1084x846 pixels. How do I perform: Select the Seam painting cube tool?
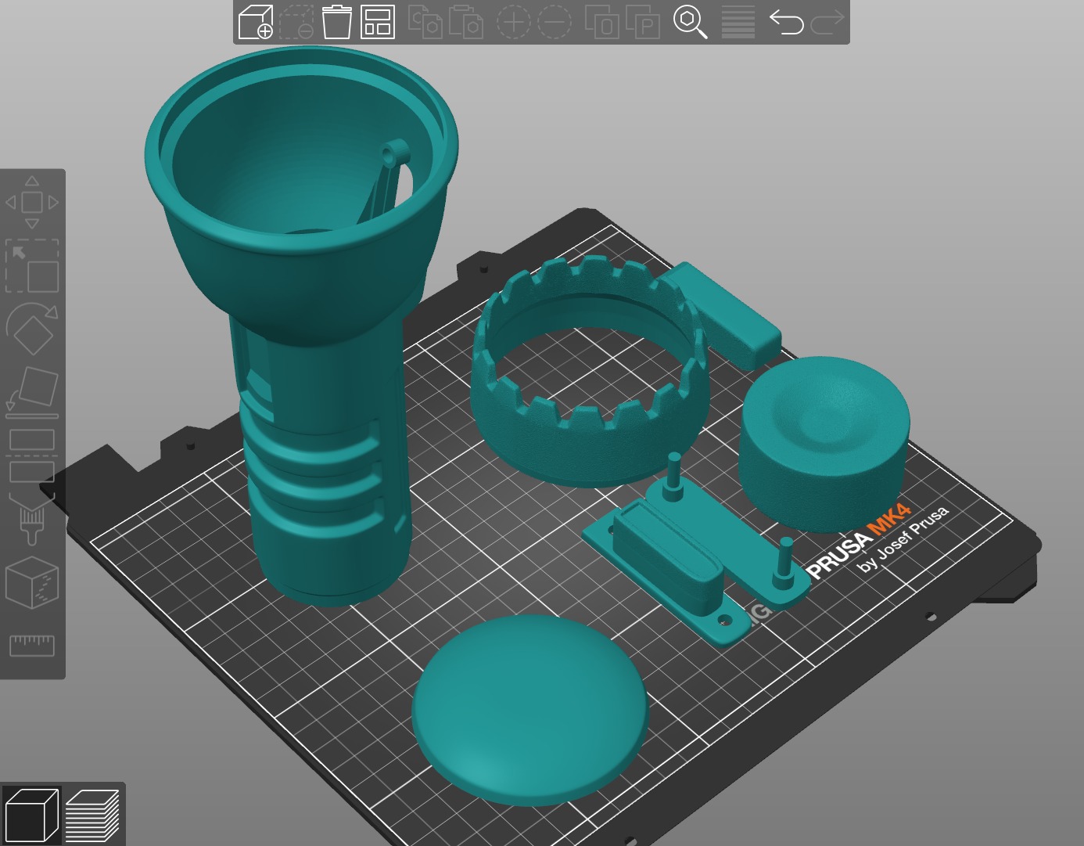click(32, 582)
